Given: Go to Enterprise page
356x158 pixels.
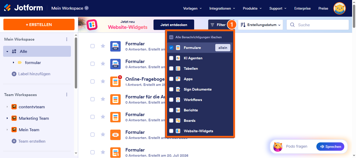Looking at the screenshot, I should (x=302, y=8).
